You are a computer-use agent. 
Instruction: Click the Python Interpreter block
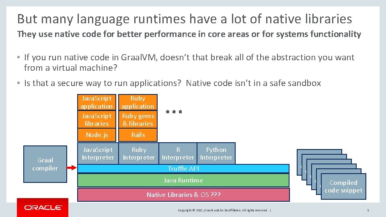tap(216, 153)
